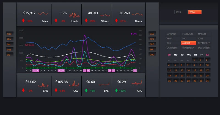
Task: Toggle the CPA series button
Action: 152,39
